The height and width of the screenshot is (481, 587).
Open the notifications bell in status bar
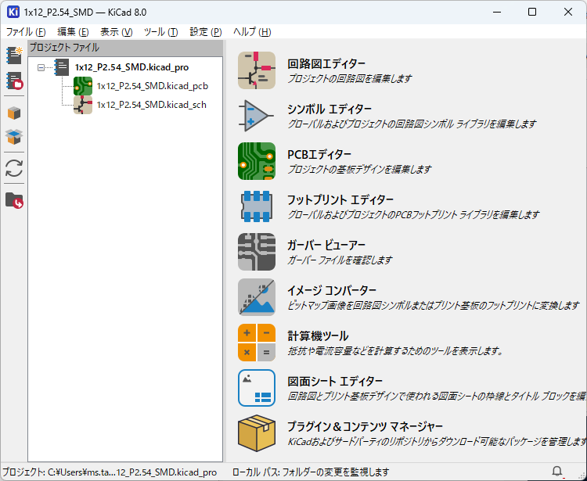click(x=556, y=472)
